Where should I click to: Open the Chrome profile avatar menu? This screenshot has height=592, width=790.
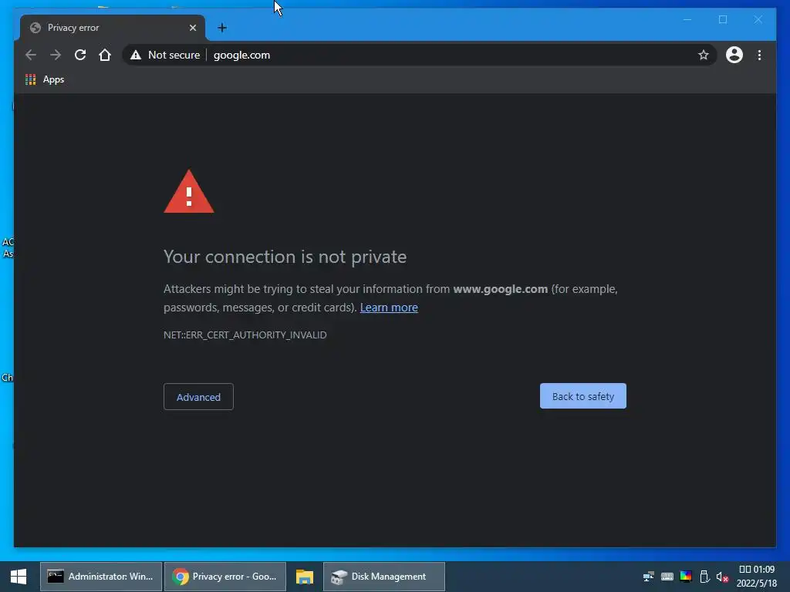pyautogui.click(x=734, y=55)
